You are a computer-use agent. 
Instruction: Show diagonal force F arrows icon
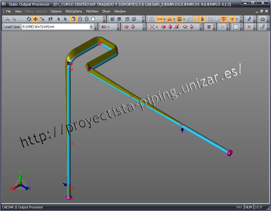tap(176, 27)
